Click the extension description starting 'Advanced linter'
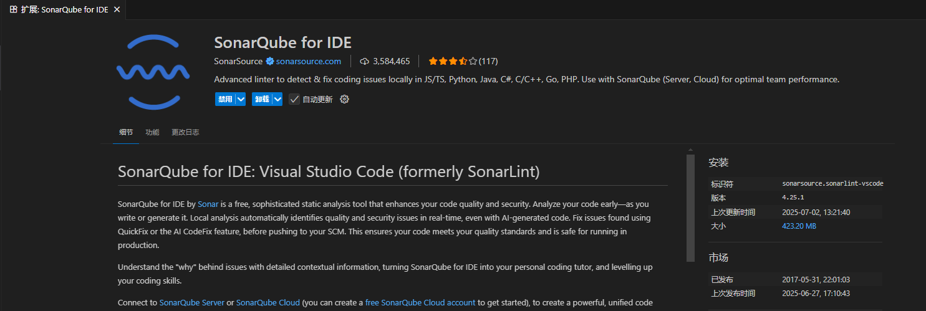Image resolution: width=926 pixels, height=311 pixels. click(x=527, y=80)
